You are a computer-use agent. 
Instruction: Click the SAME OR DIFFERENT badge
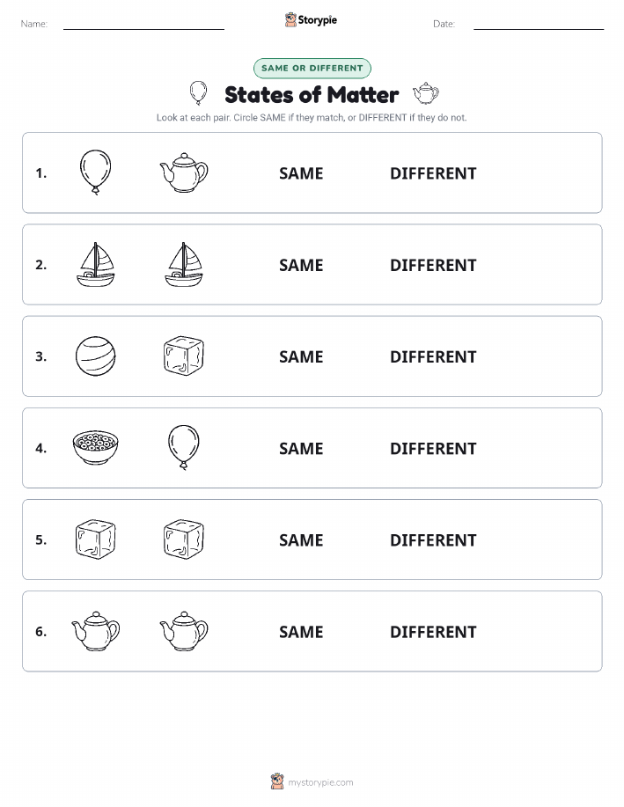pyautogui.click(x=312, y=68)
